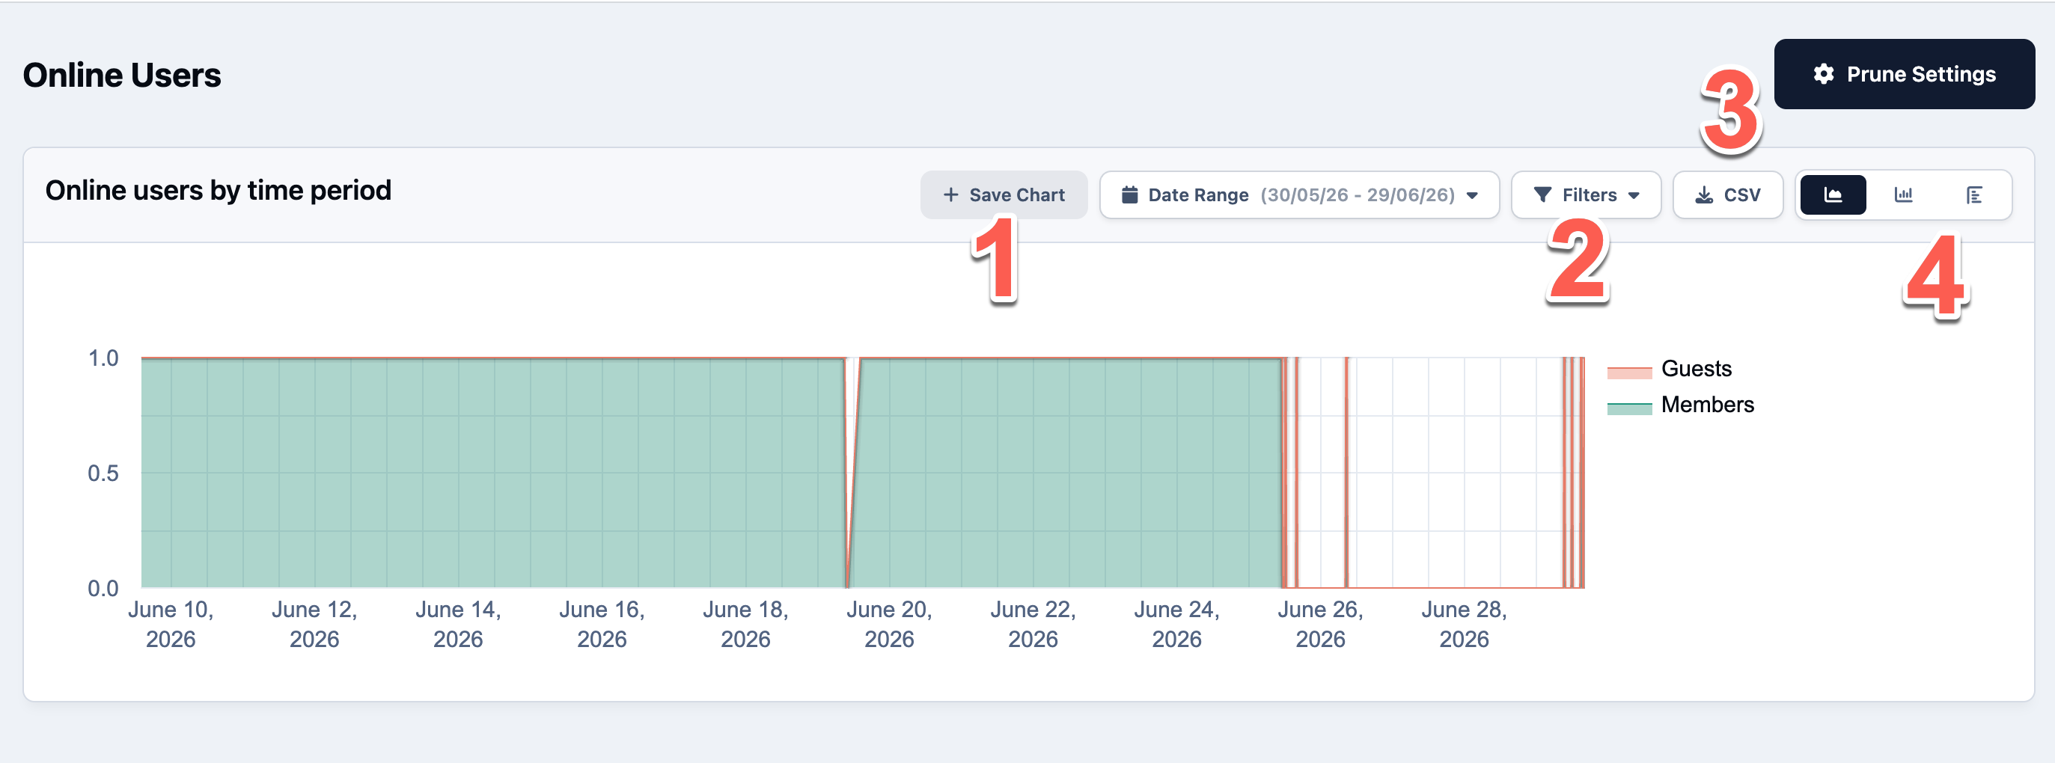Click the 0.0 y-axis value

103,589
